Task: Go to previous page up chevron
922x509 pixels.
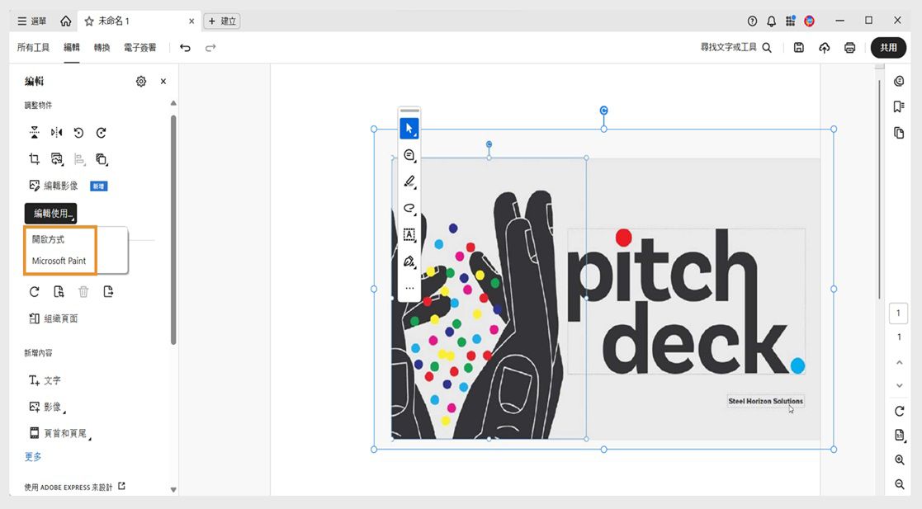Action: tap(899, 363)
